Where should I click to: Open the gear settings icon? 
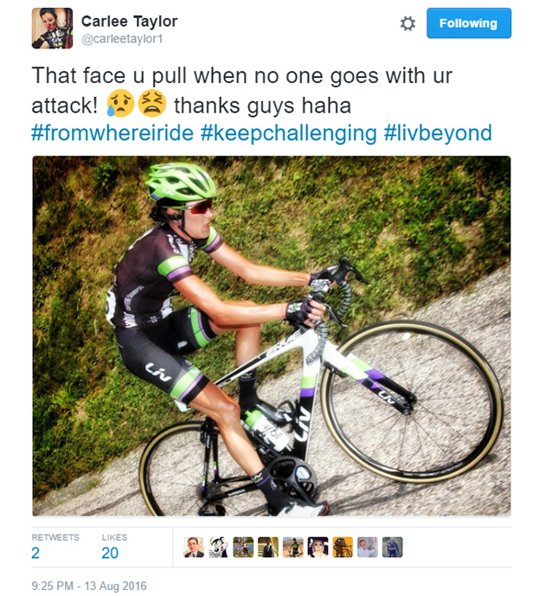(407, 23)
